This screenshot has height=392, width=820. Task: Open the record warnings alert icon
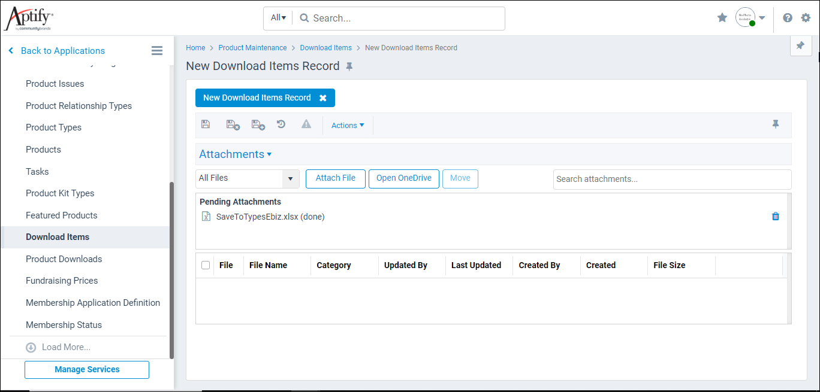point(306,124)
